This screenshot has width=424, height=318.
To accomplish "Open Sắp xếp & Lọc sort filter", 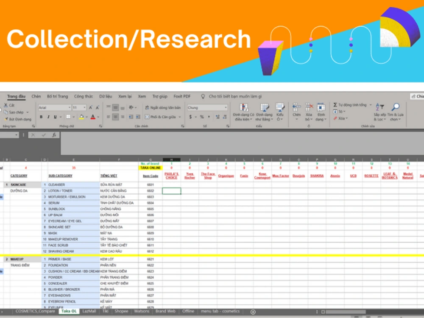I will (379, 112).
